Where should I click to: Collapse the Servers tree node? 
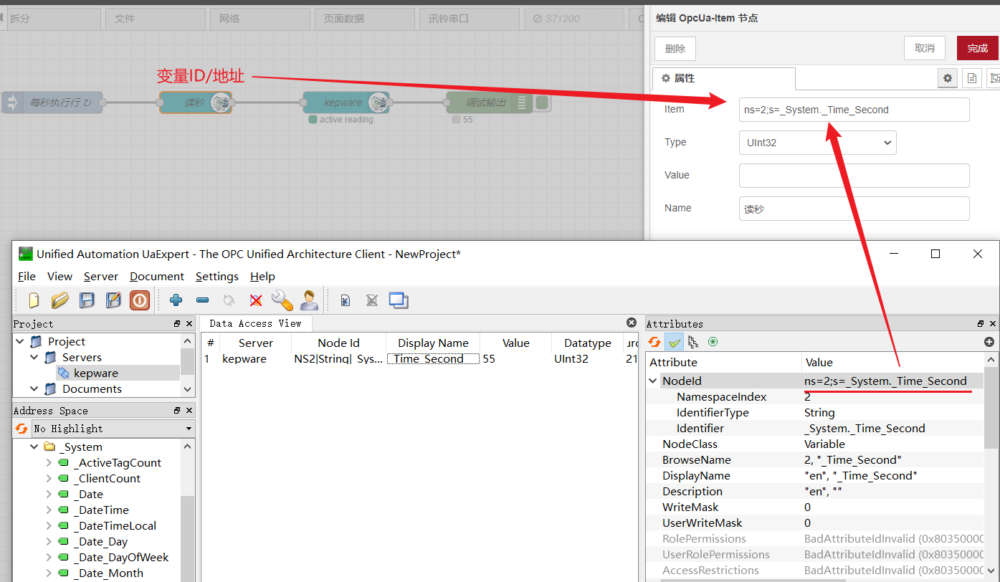coord(34,358)
